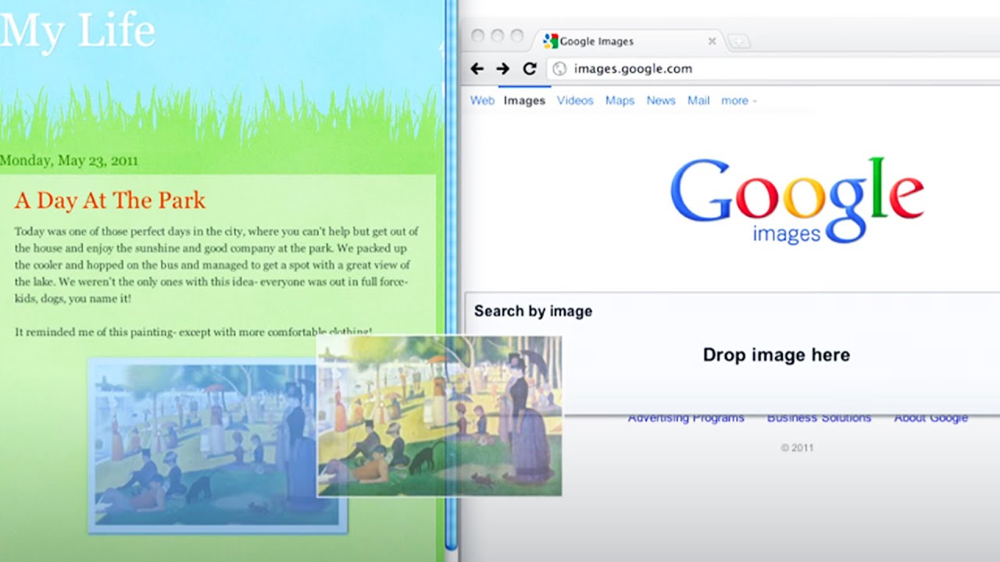The width and height of the screenshot is (1000, 562).
Task: Open Mail from the Google top bar
Action: coord(698,101)
